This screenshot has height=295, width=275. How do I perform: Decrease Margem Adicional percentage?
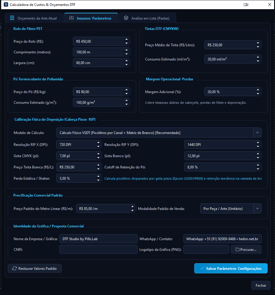point(258,94)
